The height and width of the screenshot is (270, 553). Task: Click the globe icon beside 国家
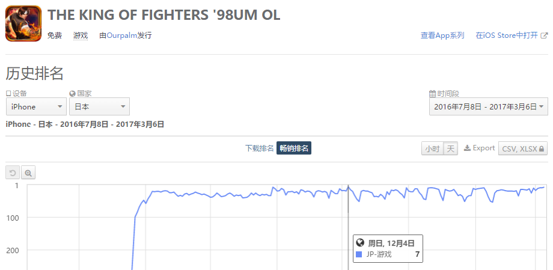72,94
